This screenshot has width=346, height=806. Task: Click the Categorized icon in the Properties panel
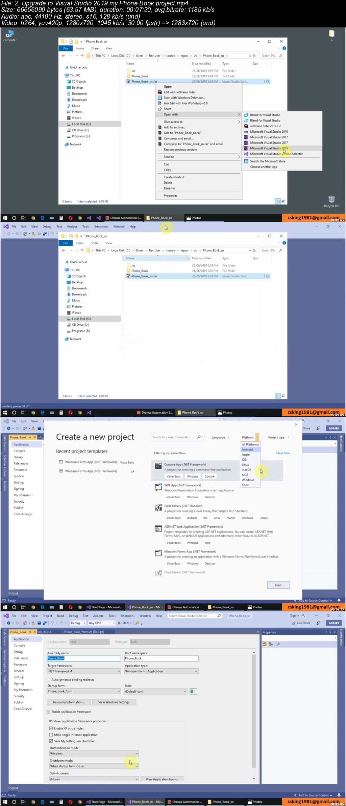tap(265, 644)
